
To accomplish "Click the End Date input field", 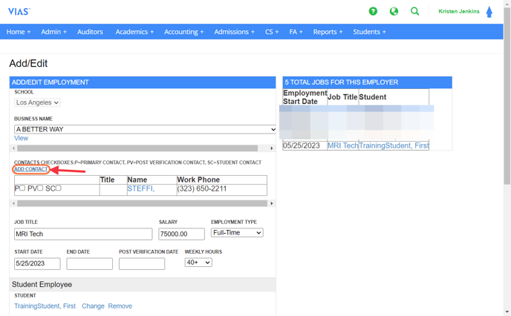I will (89, 263).
